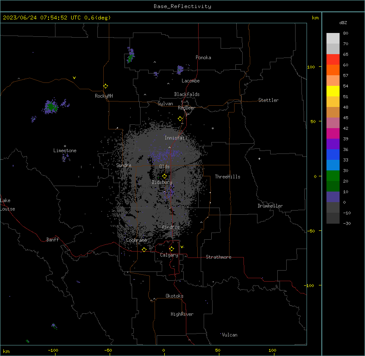Click the RedDeer city label
365x356 pixels.
(x=186, y=108)
